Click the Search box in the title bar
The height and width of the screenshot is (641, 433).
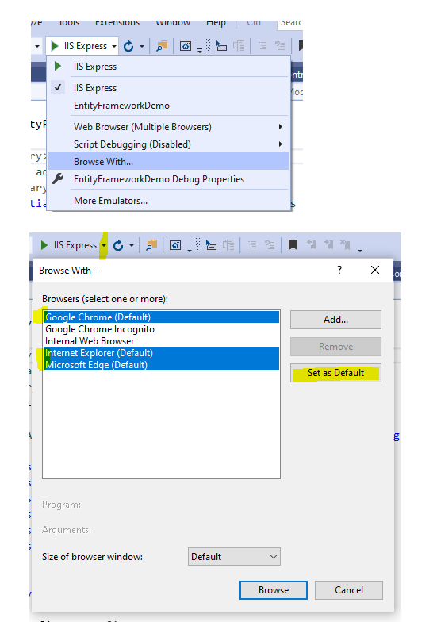coord(290,23)
